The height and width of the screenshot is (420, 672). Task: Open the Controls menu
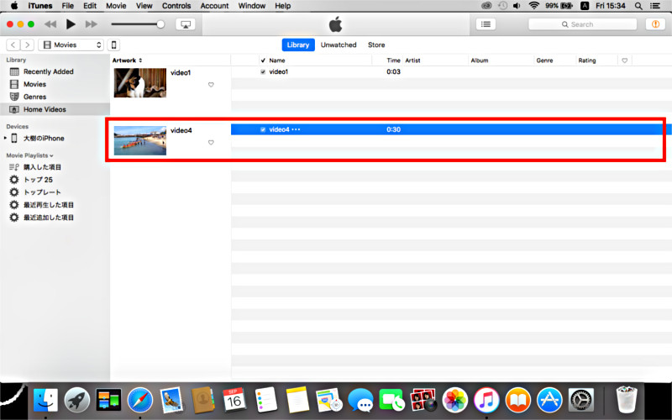[176, 6]
